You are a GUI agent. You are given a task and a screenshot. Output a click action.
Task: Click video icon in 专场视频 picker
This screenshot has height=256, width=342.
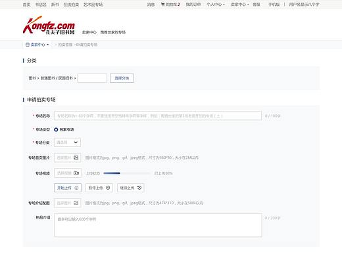76,173
